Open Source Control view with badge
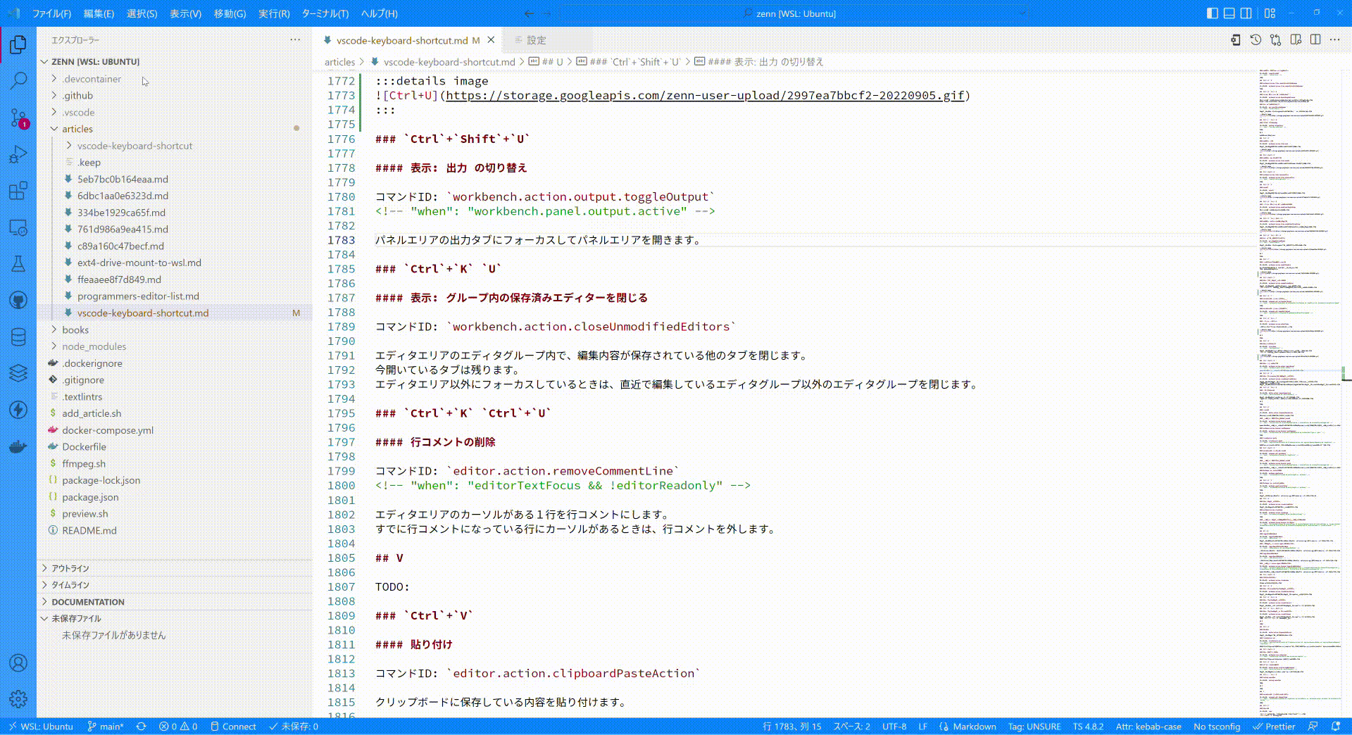Screen dimensions: 1352x735 [18, 118]
